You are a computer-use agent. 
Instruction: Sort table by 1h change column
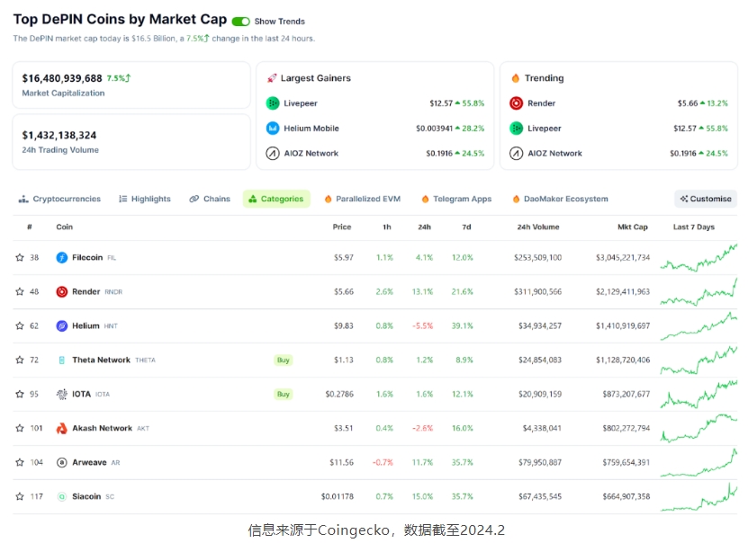pyautogui.click(x=387, y=227)
